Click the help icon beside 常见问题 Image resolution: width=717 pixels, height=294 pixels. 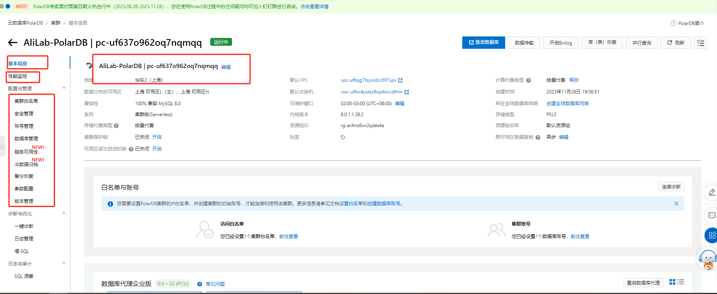point(200,284)
